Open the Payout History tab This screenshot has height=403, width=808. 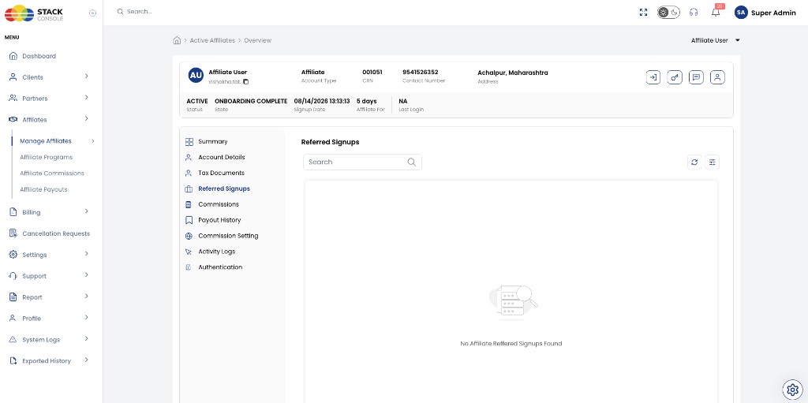click(x=219, y=220)
